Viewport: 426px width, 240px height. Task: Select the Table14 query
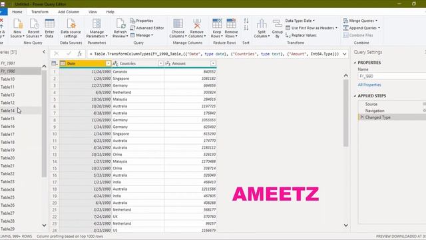click(x=21, y=111)
